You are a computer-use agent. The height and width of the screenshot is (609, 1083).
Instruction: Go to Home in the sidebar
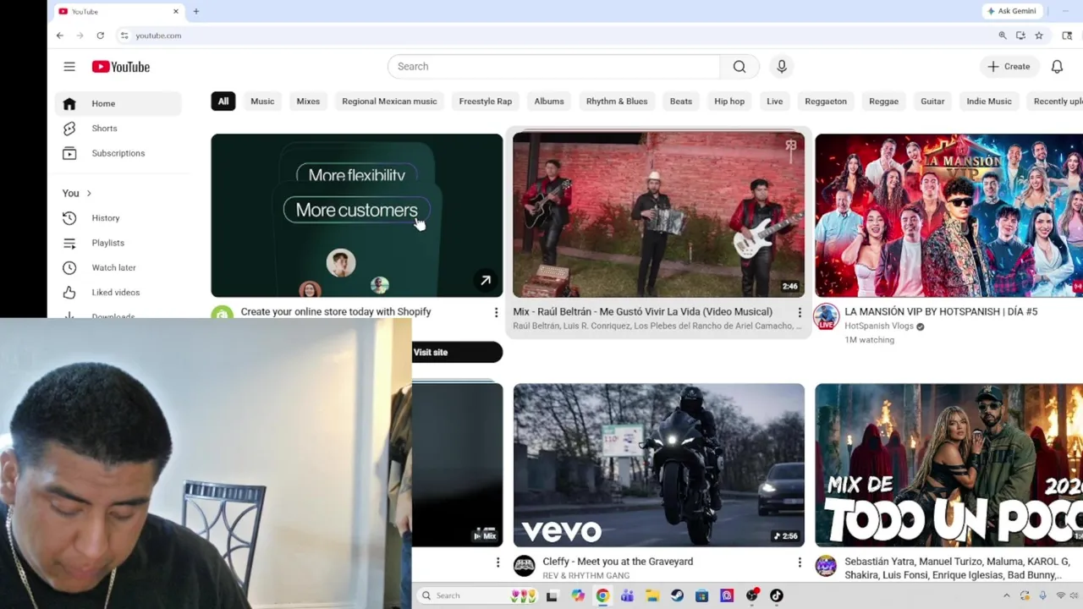(118, 103)
